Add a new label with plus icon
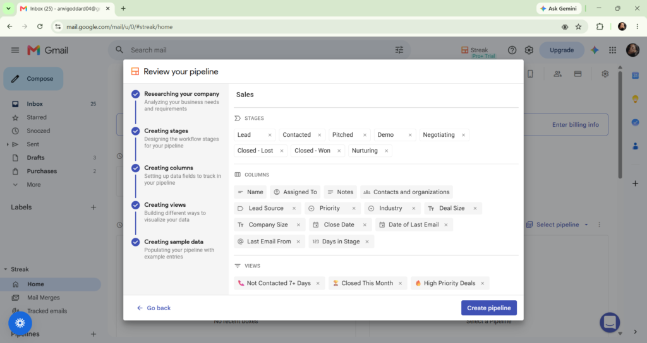 [x=94, y=207]
